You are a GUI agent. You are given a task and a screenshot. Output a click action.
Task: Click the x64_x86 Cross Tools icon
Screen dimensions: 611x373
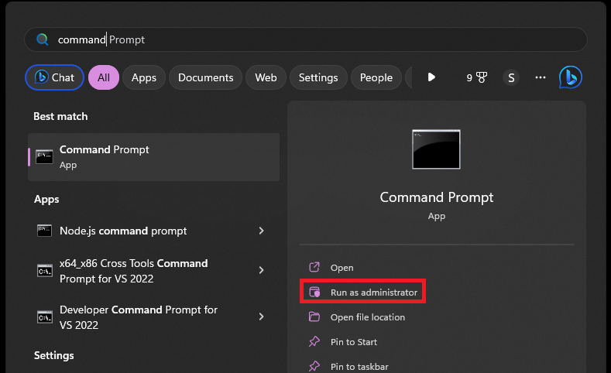(45, 270)
